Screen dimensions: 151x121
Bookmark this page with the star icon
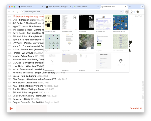click(121, 12)
